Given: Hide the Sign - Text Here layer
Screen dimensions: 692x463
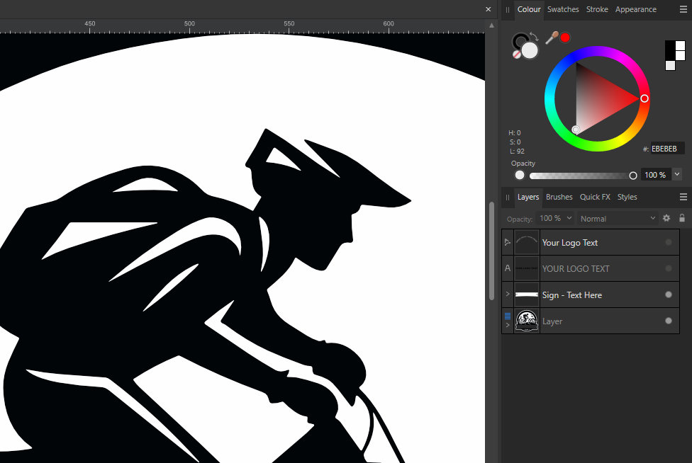Looking at the screenshot, I should click(669, 295).
